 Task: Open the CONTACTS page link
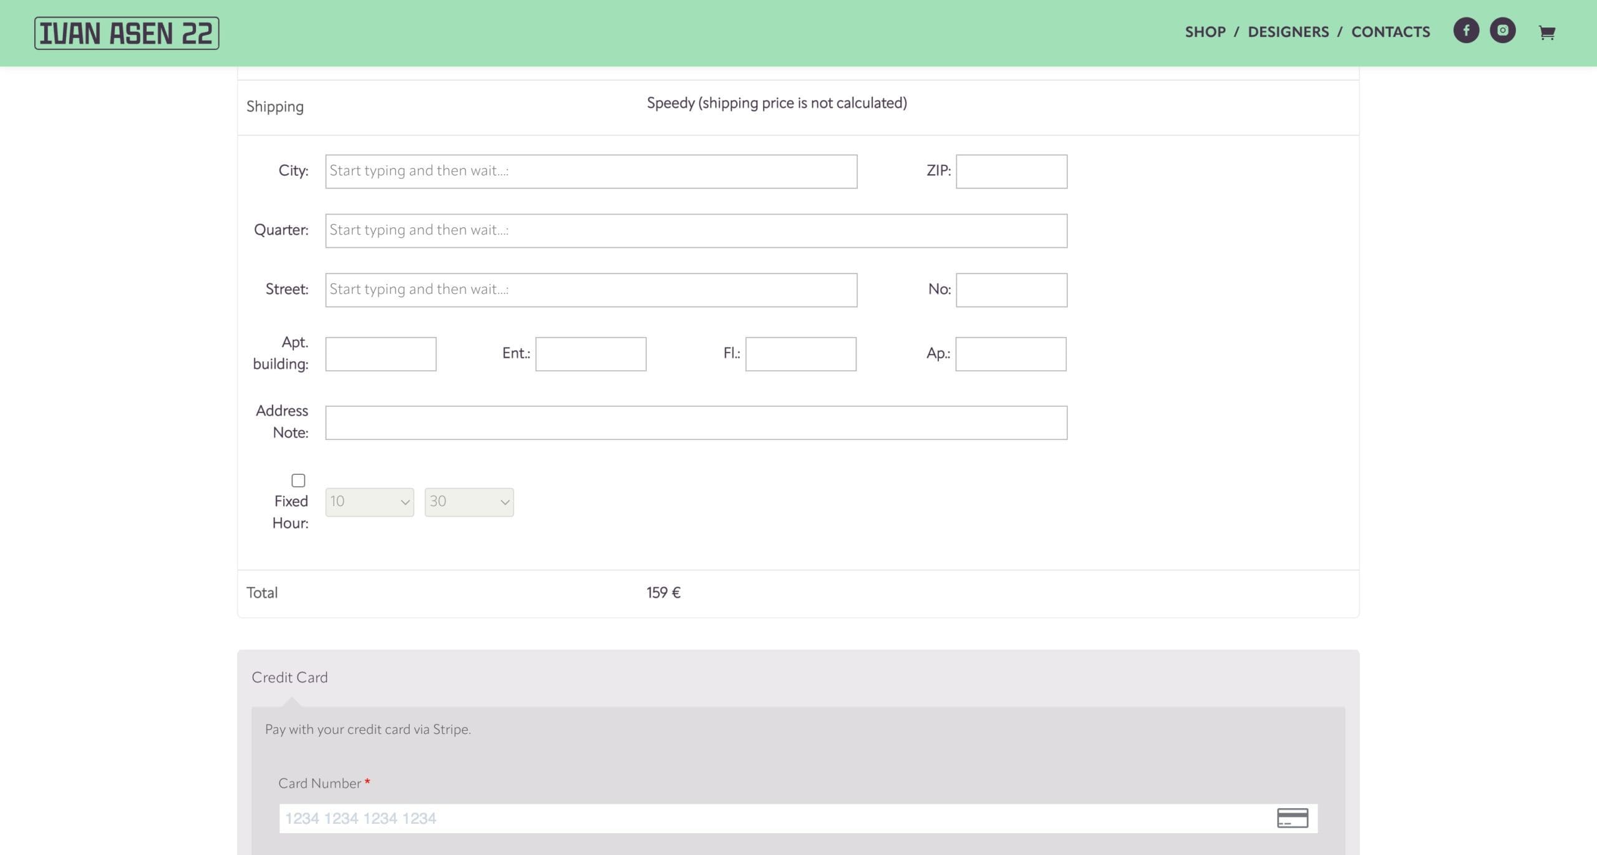[1390, 32]
